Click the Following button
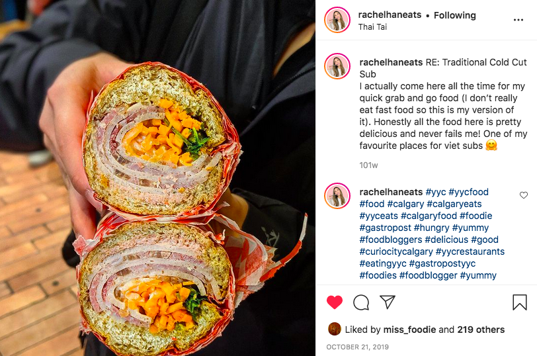The width and height of the screenshot is (537, 356). tap(455, 15)
